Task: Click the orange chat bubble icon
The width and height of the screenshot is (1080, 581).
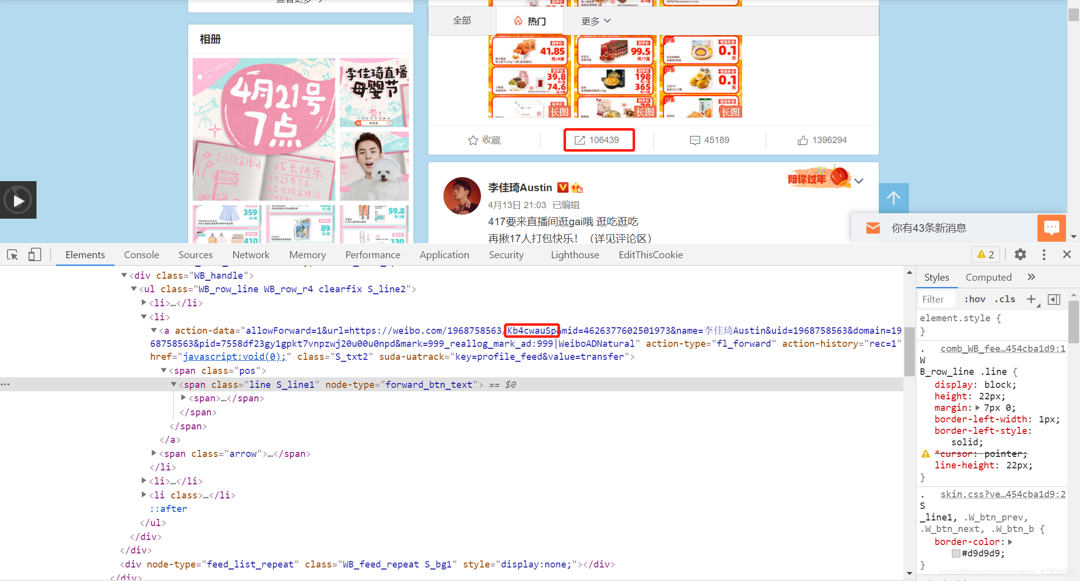Action: pos(1051,228)
